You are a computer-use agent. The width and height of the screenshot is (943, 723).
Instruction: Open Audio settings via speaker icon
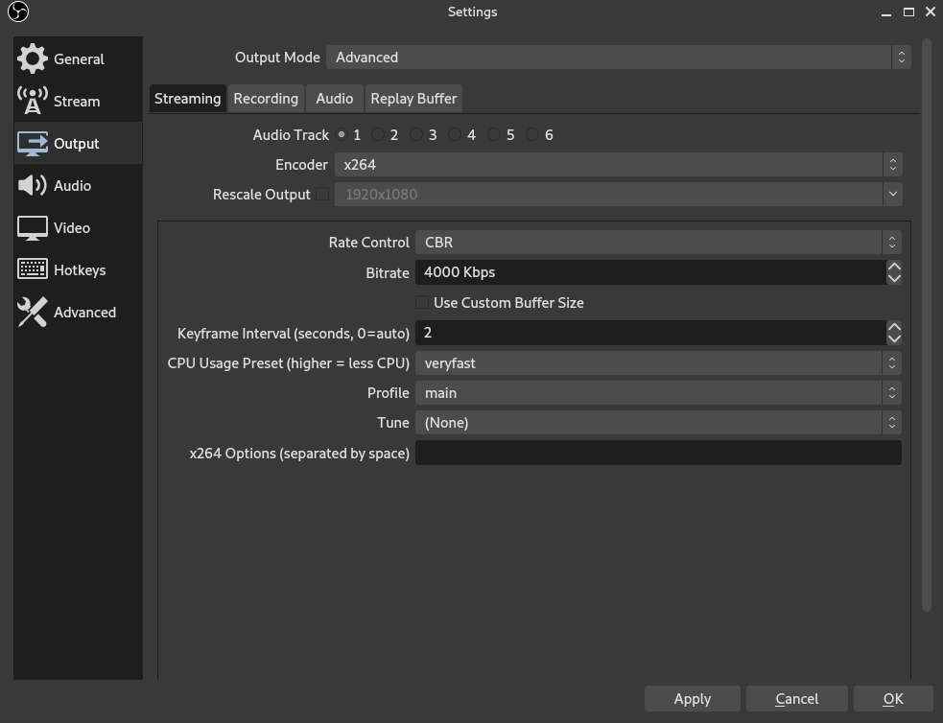click(33, 185)
